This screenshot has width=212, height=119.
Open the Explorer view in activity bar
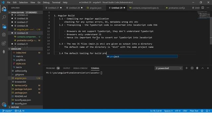(x=4, y=9)
